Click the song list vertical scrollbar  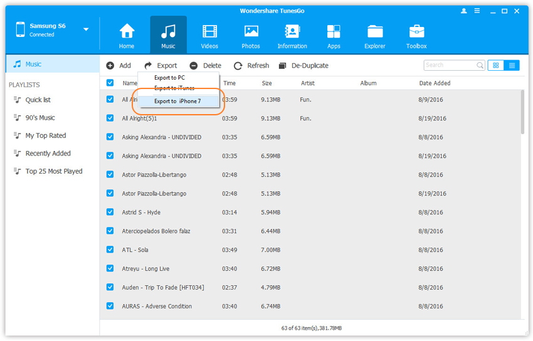click(x=522, y=113)
